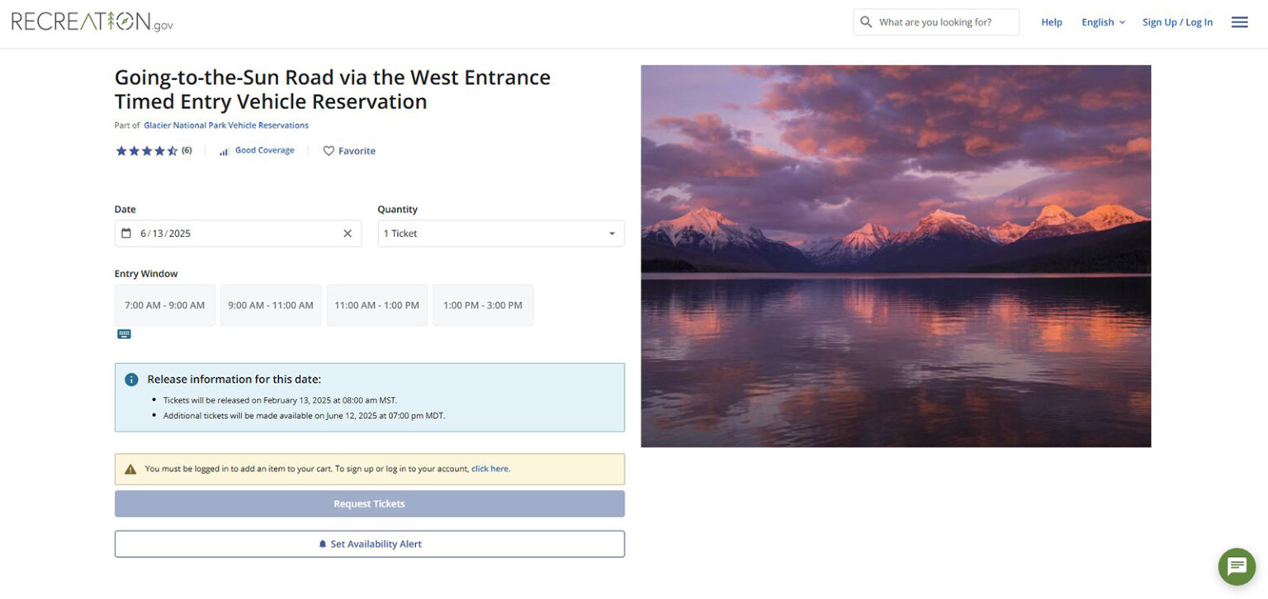Open the hamburger navigation menu
Image resolution: width=1268 pixels, height=599 pixels.
click(1239, 21)
